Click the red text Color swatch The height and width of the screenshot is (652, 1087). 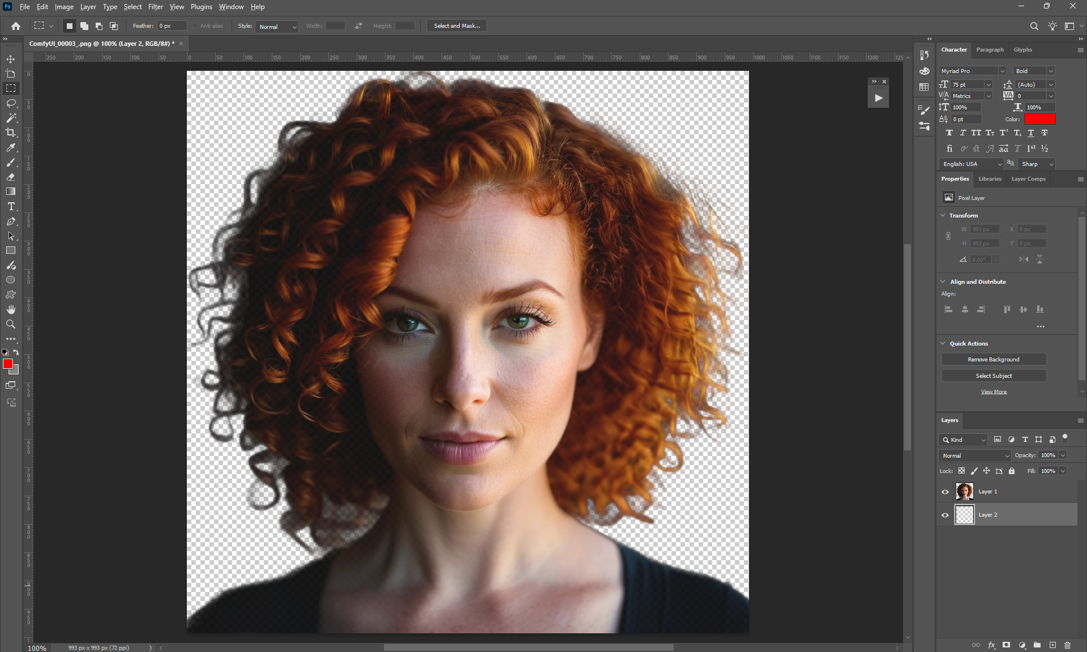[x=1039, y=119]
